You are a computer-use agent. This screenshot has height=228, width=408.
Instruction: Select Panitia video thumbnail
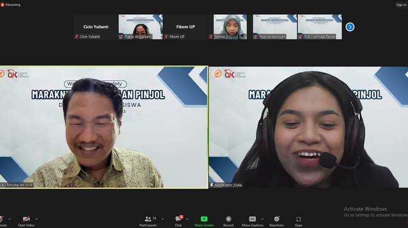[230, 27]
